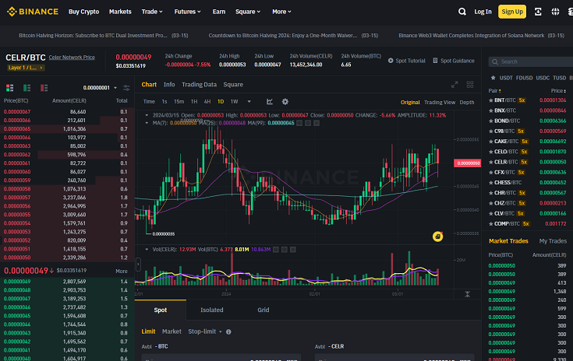Expand side panel arrow at volume chart left
This screenshot has width=573, height=361.
tap(138, 265)
